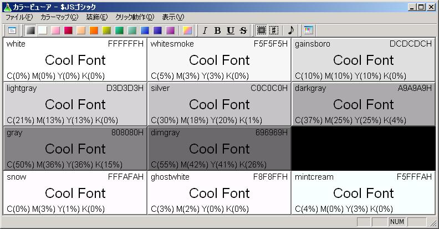
Task: Click the CMYK values under mintcream
Action: pyautogui.click(x=344, y=209)
